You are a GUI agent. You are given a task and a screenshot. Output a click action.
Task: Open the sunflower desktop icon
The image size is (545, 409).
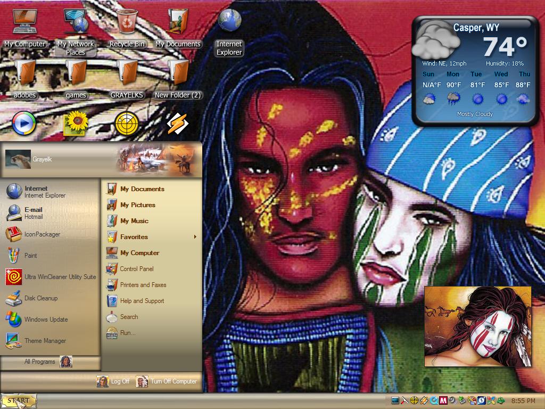click(x=76, y=123)
